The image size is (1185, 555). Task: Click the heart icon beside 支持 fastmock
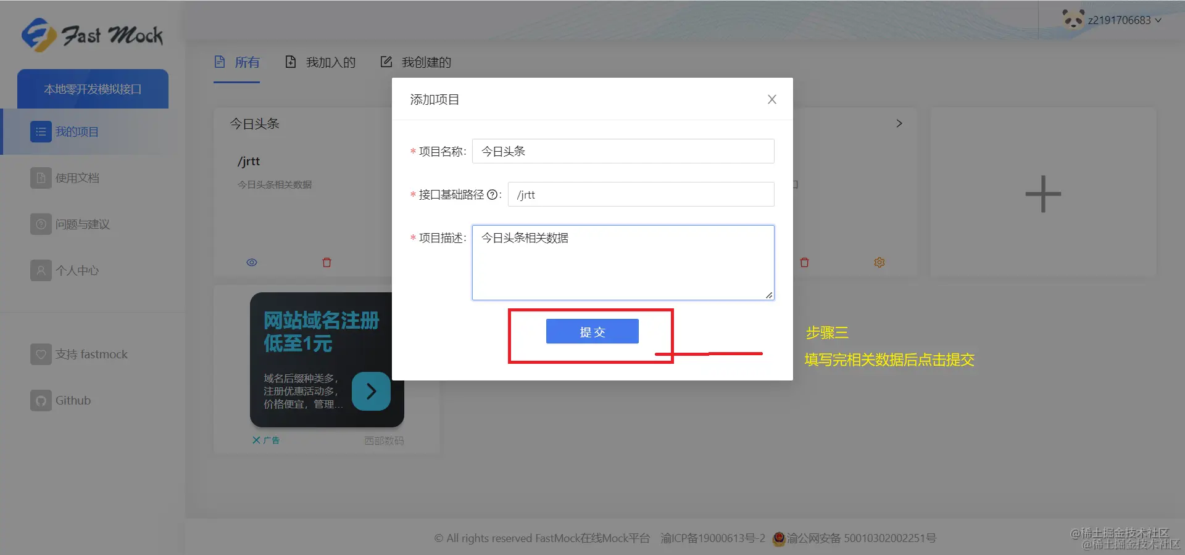click(x=41, y=354)
